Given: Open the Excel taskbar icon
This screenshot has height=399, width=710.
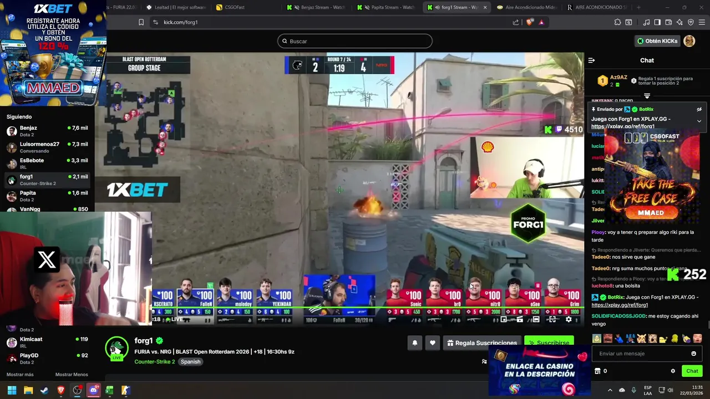Looking at the screenshot, I should 109,390.
